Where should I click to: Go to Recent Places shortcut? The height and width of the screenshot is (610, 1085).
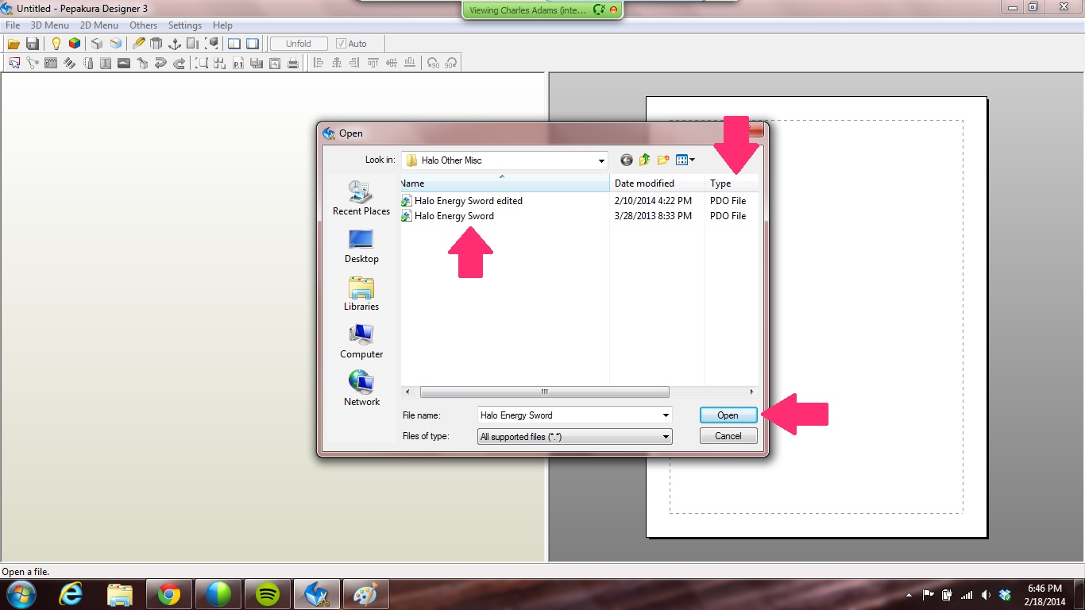(361, 199)
